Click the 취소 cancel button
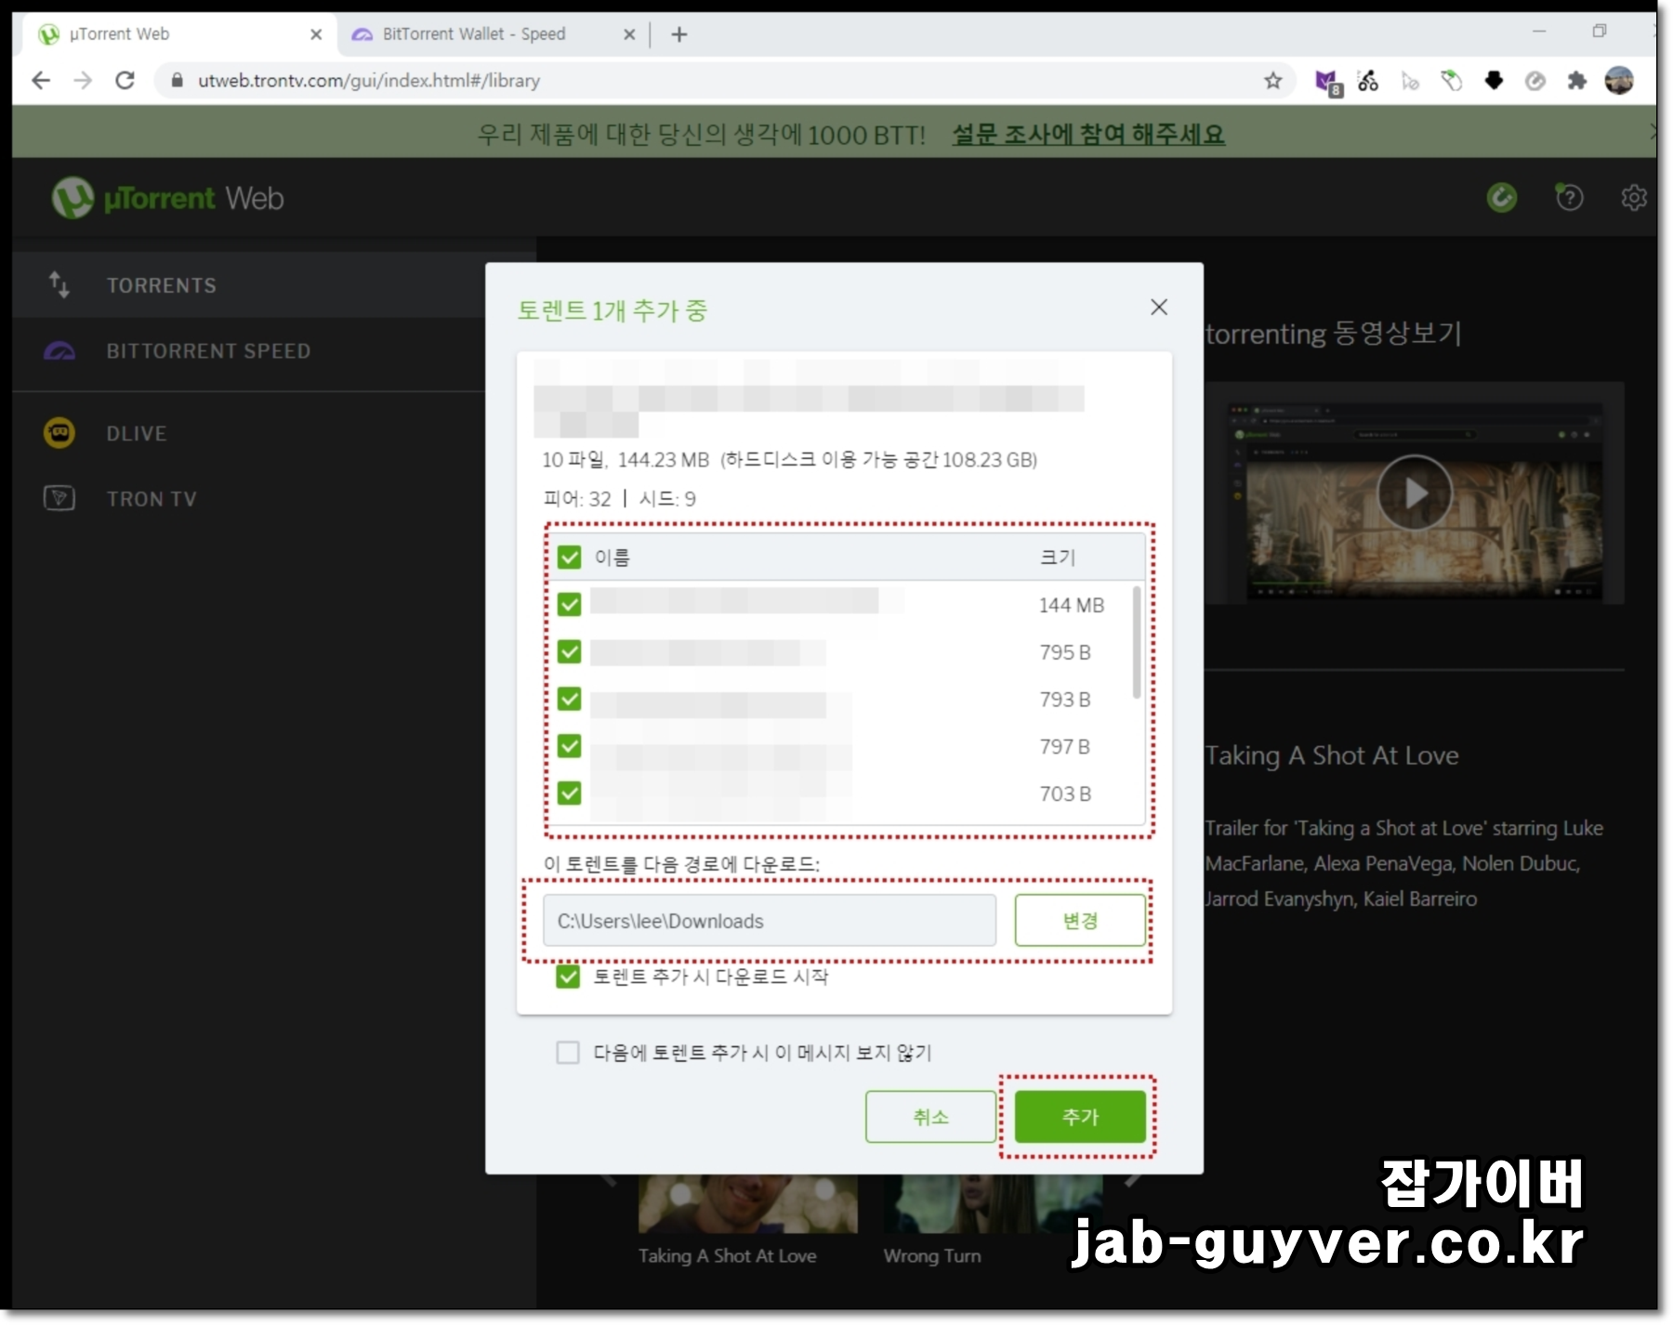Viewport: 1673px width, 1325px height. pyautogui.click(x=930, y=1117)
